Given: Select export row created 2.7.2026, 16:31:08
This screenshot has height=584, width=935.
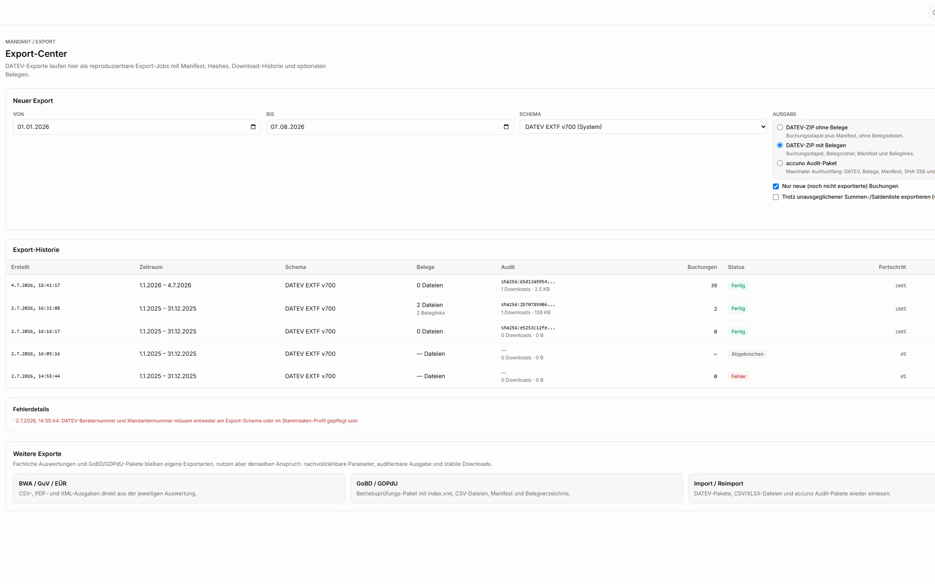Looking at the screenshot, I should pos(470,309).
